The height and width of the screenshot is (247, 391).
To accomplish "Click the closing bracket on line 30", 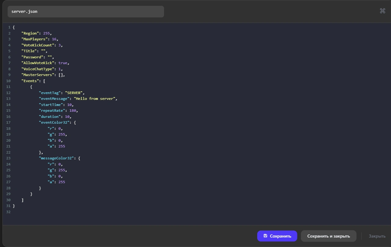I will pyautogui.click(x=23, y=200).
